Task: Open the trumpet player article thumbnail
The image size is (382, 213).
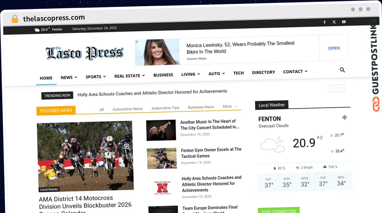Action: pos(161,130)
